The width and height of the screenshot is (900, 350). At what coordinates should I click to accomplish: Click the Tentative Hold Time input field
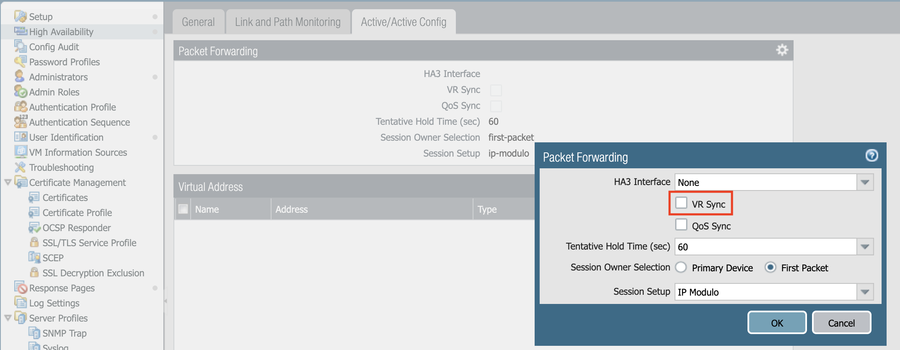(765, 247)
